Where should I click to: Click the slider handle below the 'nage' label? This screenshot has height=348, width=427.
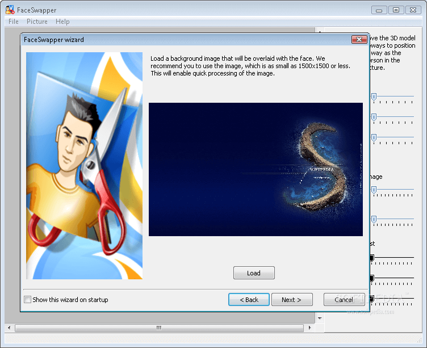[374, 190]
